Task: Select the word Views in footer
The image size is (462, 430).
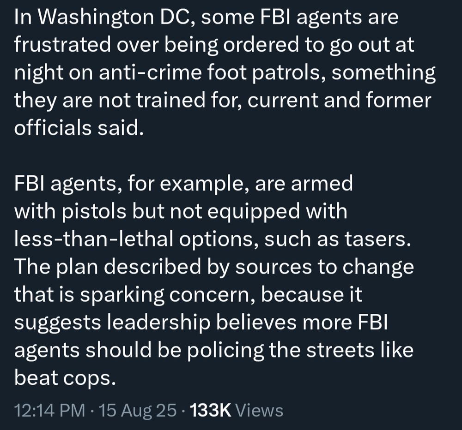Action: [260, 410]
